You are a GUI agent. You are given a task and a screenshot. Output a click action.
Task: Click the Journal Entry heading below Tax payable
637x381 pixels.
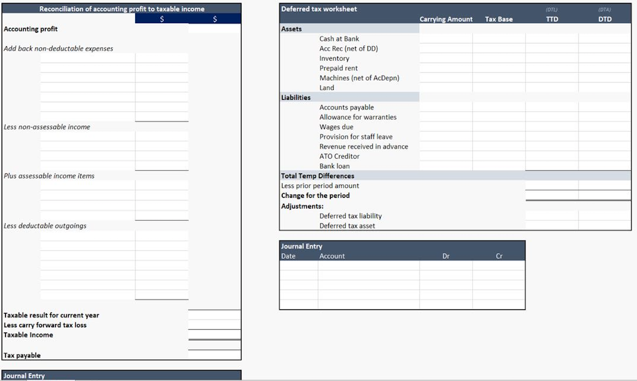click(x=24, y=376)
